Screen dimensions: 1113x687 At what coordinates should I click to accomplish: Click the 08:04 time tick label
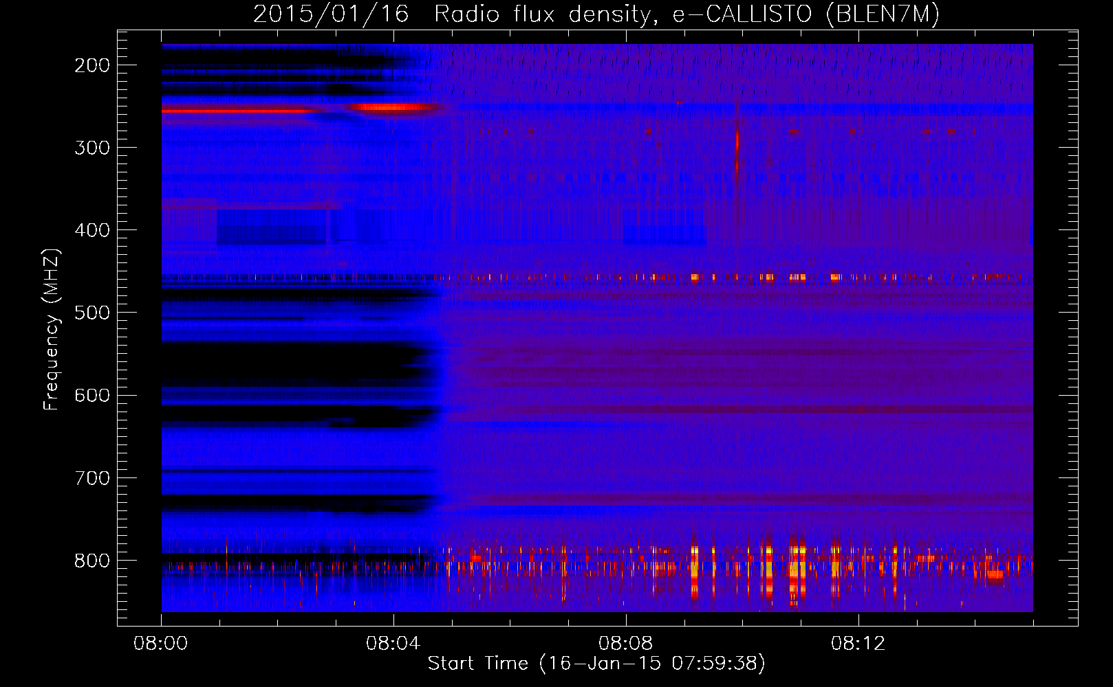[393, 644]
